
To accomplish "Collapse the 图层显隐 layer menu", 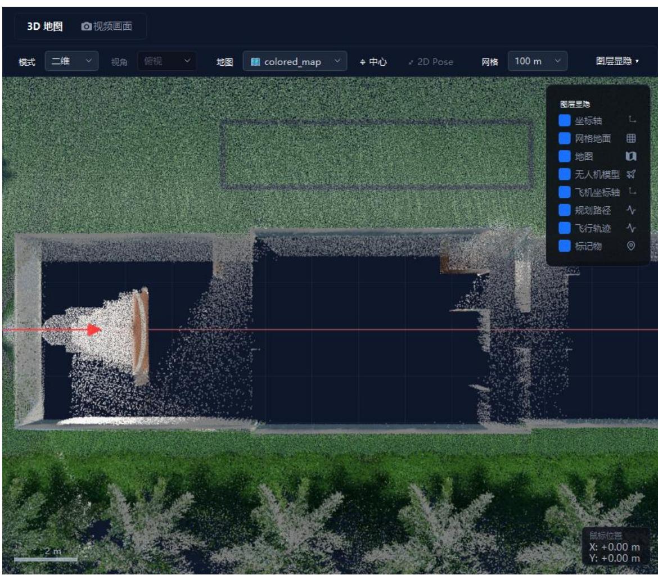I will click(x=618, y=61).
